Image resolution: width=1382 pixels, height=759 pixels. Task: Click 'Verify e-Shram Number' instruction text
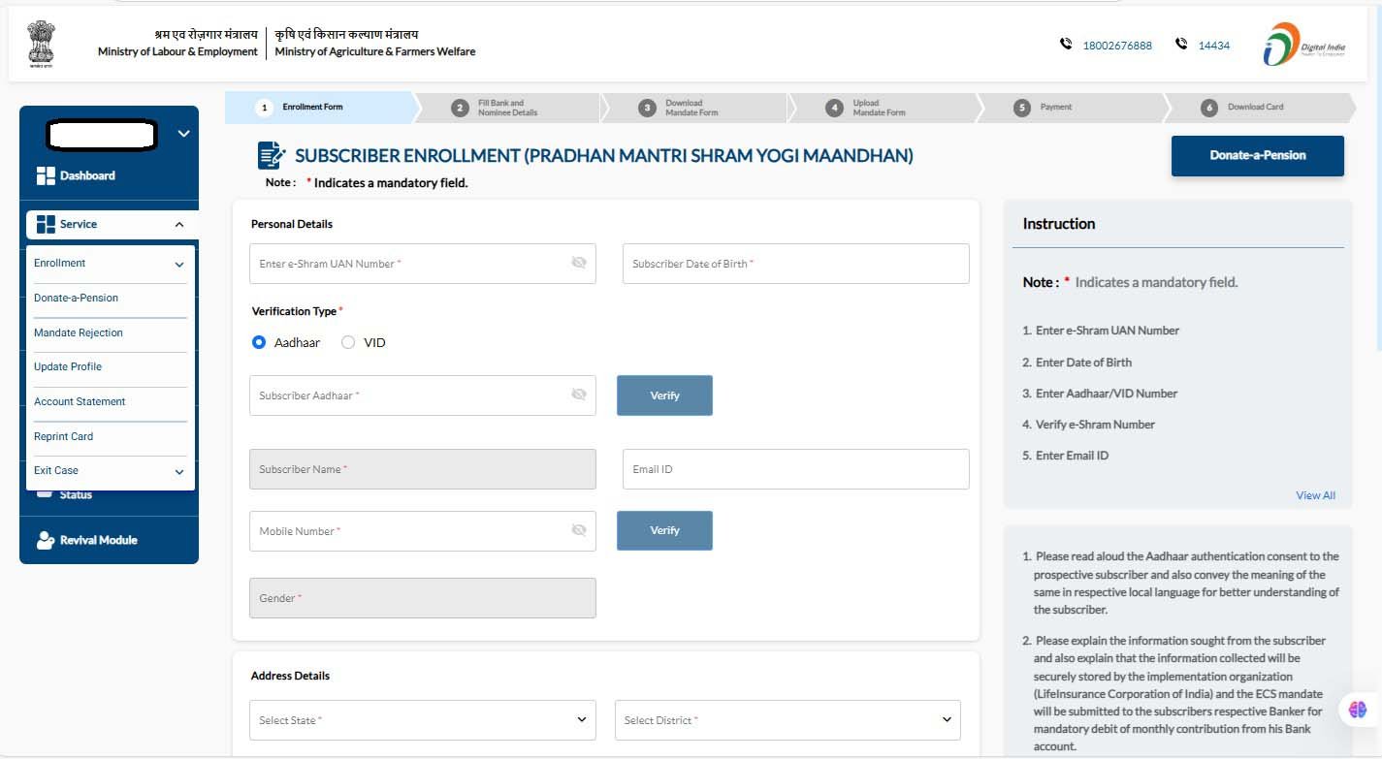tap(1096, 425)
